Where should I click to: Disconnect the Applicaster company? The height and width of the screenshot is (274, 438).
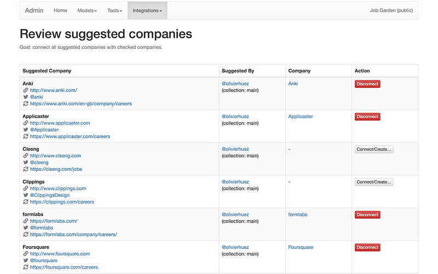(x=367, y=117)
